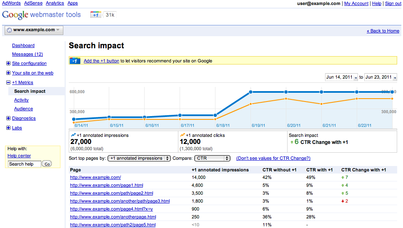The width and height of the screenshot is (403, 228).
Task: Click the blue annotated impressions chart icon
Action: click(73, 135)
